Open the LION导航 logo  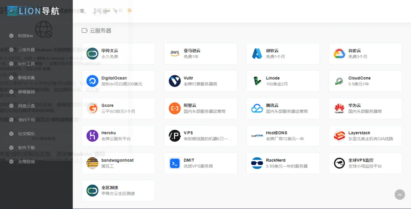point(33,11)
